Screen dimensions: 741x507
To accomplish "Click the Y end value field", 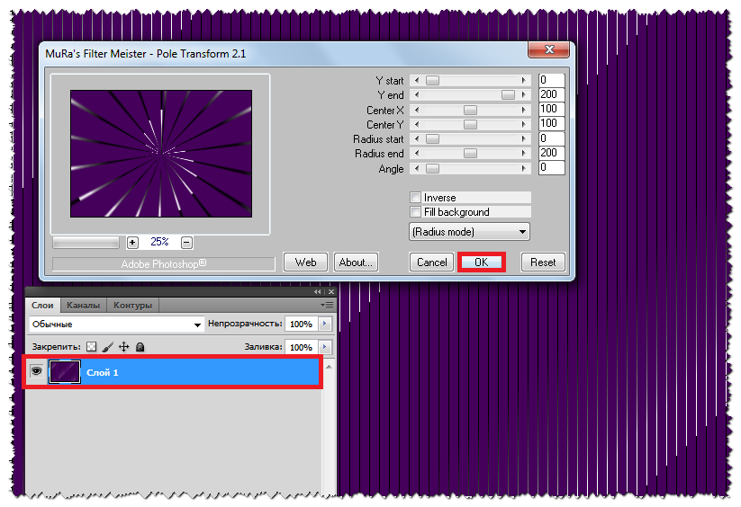I will [x=552, y=94].
